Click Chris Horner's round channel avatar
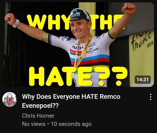This screenshot has height=133, width=157. pyautogui.click(x=10, y=99)
